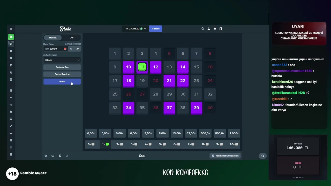The height and width of the screenshot is (186, 331).
Task: Click chat username Uka042
Action: click(278, 105)
